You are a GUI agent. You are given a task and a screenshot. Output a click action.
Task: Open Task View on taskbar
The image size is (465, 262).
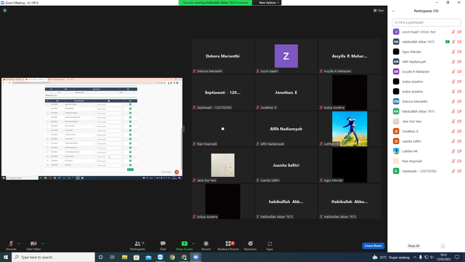(113, 257)
